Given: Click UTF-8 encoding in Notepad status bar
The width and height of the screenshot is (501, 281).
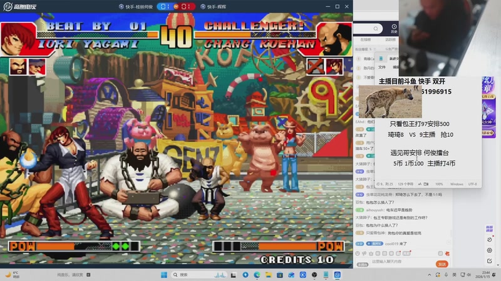Looking at the screenshot, I should click(473, 184).
